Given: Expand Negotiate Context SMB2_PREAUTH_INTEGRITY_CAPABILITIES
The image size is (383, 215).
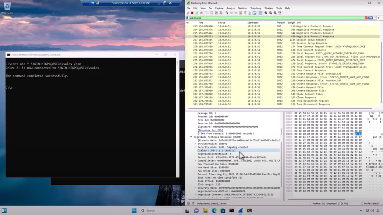Looking at the screenshot, I should pyautogui.click(x=195, y=195).
